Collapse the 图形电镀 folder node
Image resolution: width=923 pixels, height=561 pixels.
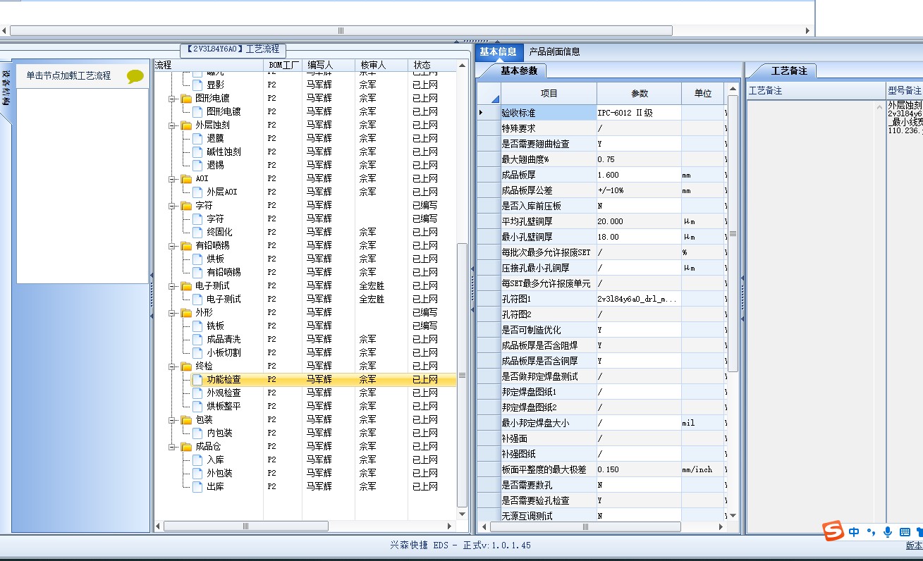pyautogui.click(x=172, y=99)
